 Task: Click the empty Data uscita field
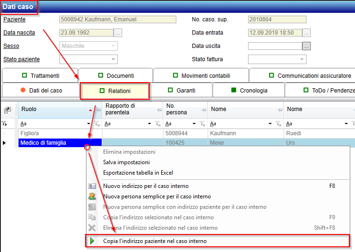275,46
